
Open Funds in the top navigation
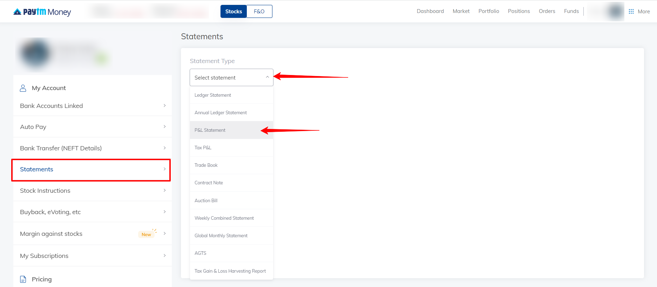point(571,11)
